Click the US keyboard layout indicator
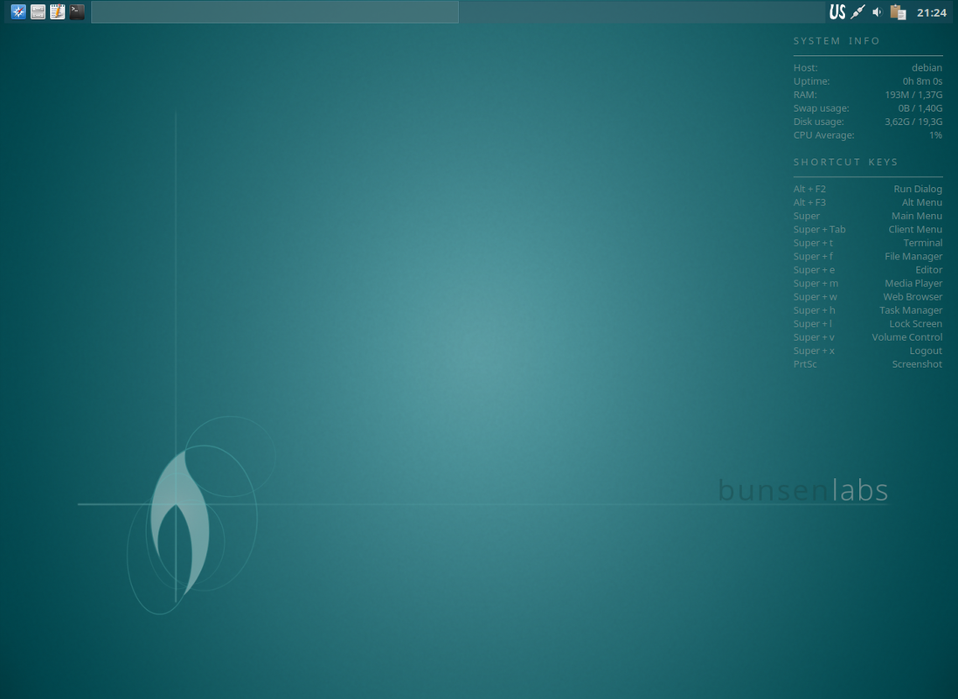958x699 pixels. point(837,11)
